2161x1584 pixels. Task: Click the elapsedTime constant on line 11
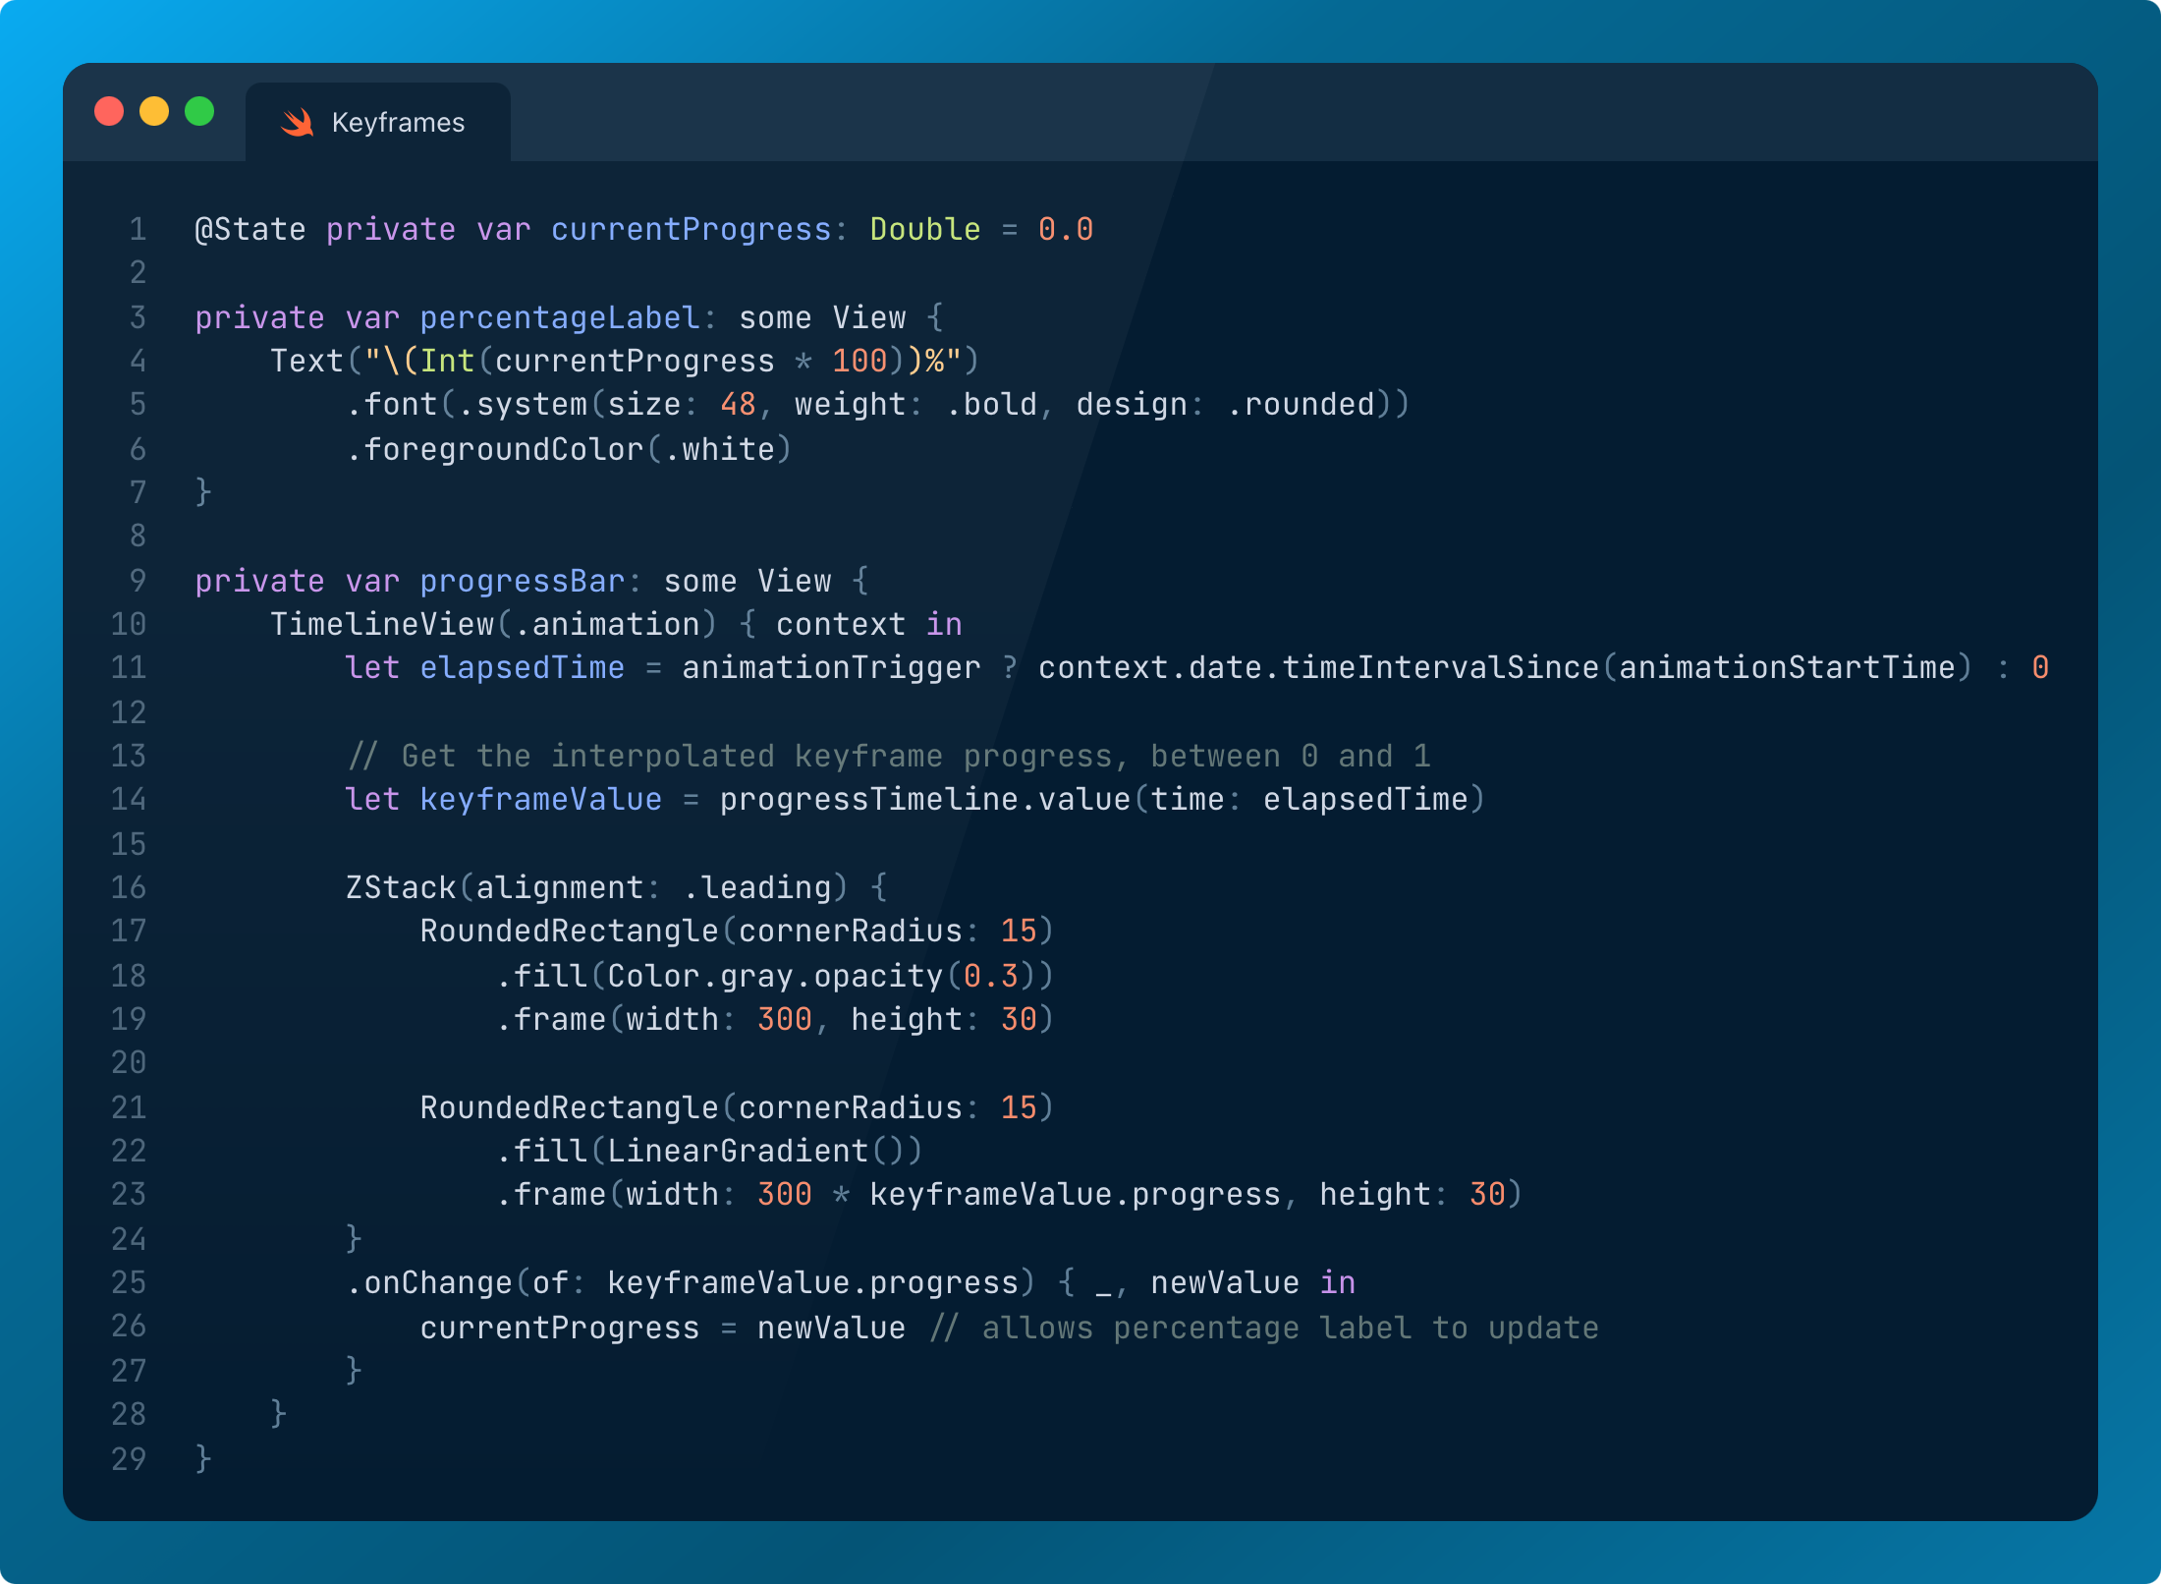(x=522, y=668)
